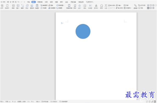Click the highlighted page view icon in status bar

click(155, 102)
